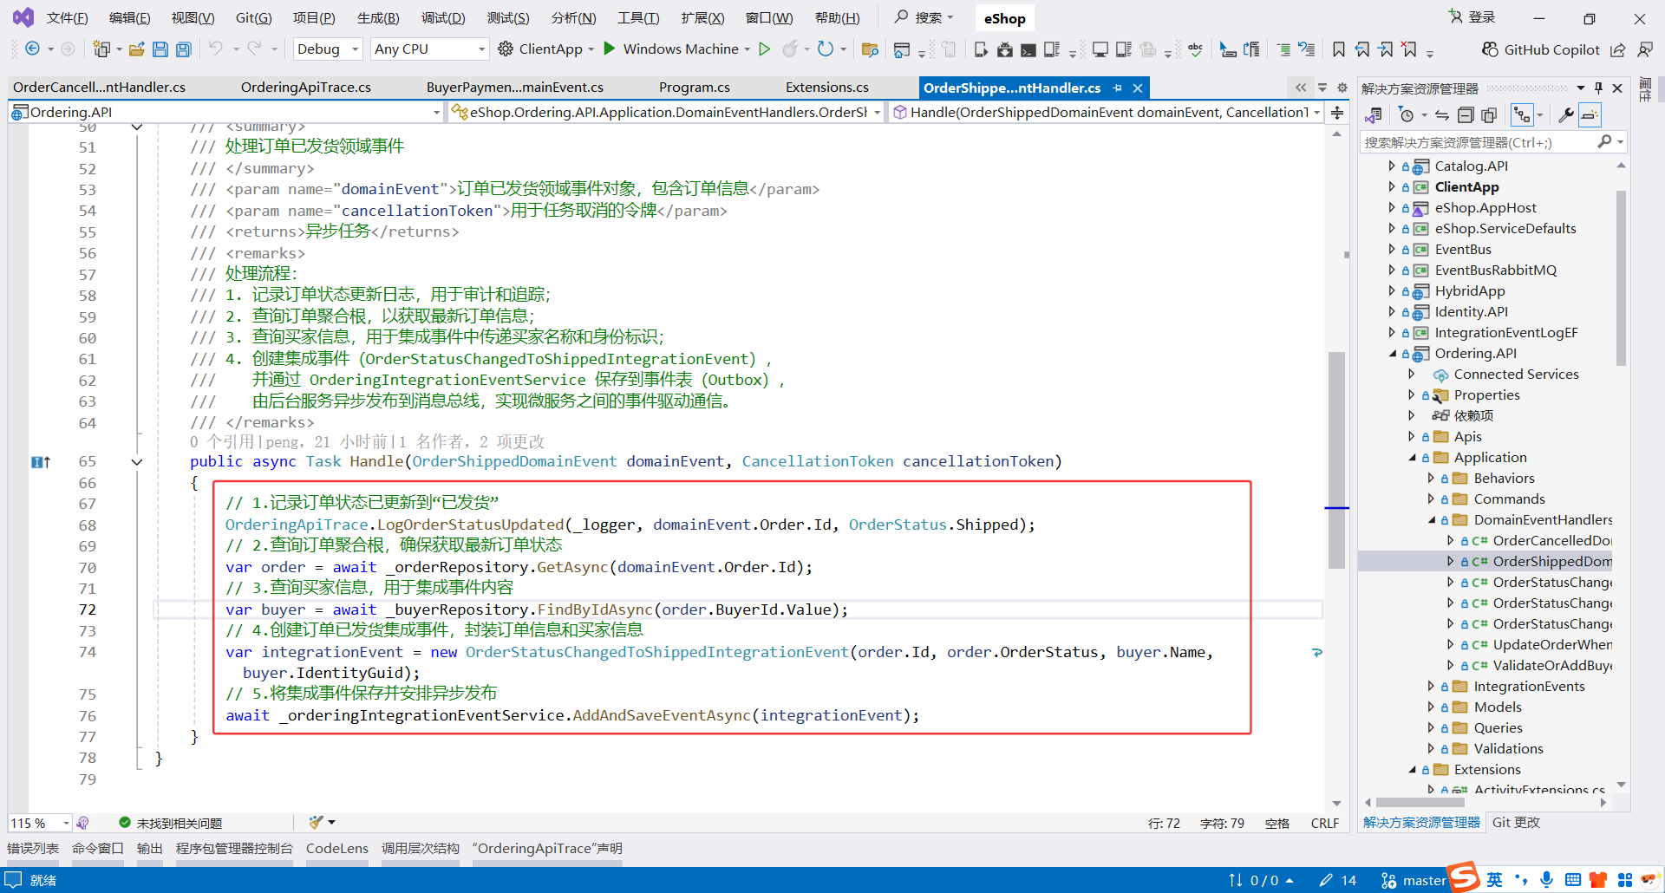Open the Debug configuration dropdown
Screen dimensions: 1665x893
click(x=328, y=49)
